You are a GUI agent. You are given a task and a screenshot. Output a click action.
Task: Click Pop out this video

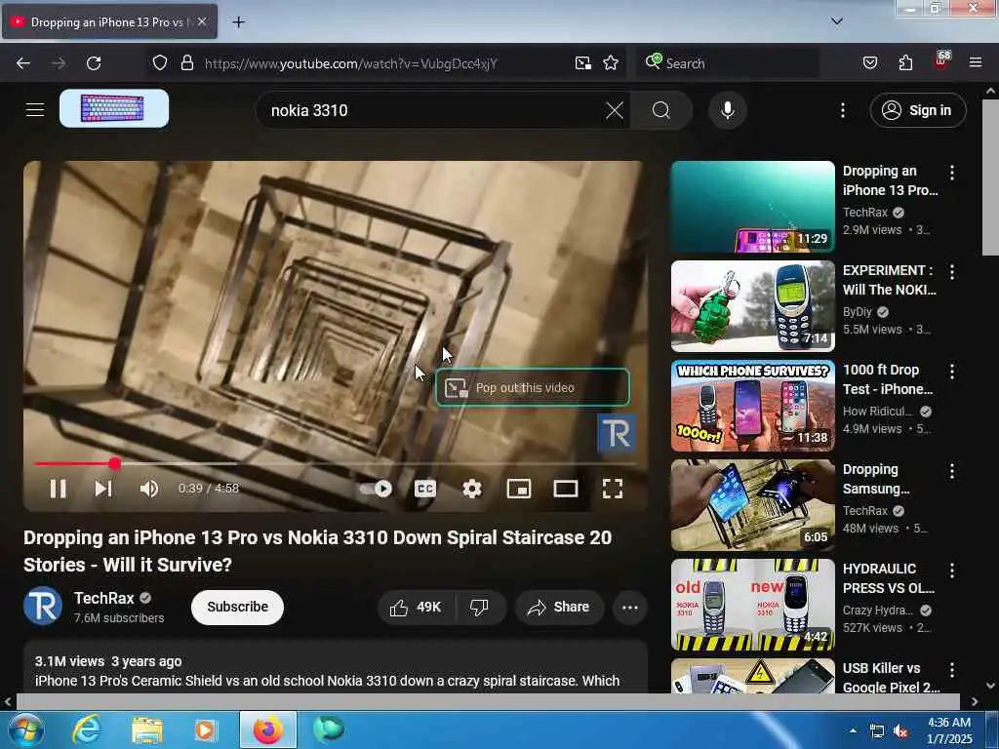pos(532,387)
